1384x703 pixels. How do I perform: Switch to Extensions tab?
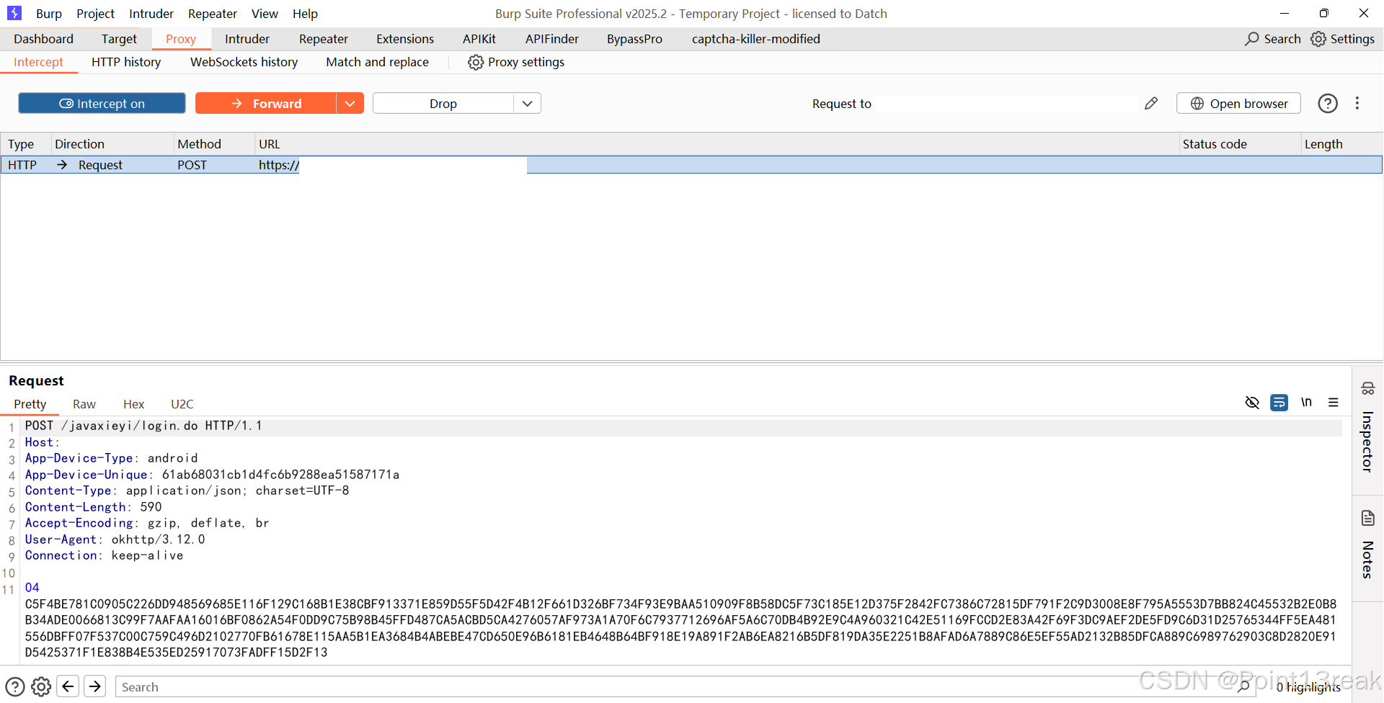(x=405, y=39)
